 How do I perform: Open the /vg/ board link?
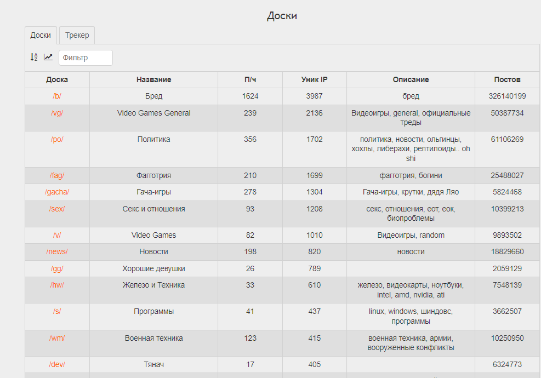(x=57, y=113)
